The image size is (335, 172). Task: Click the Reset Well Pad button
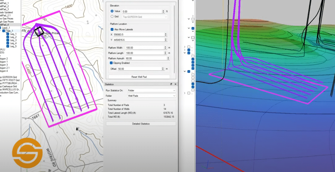point(139,77)
